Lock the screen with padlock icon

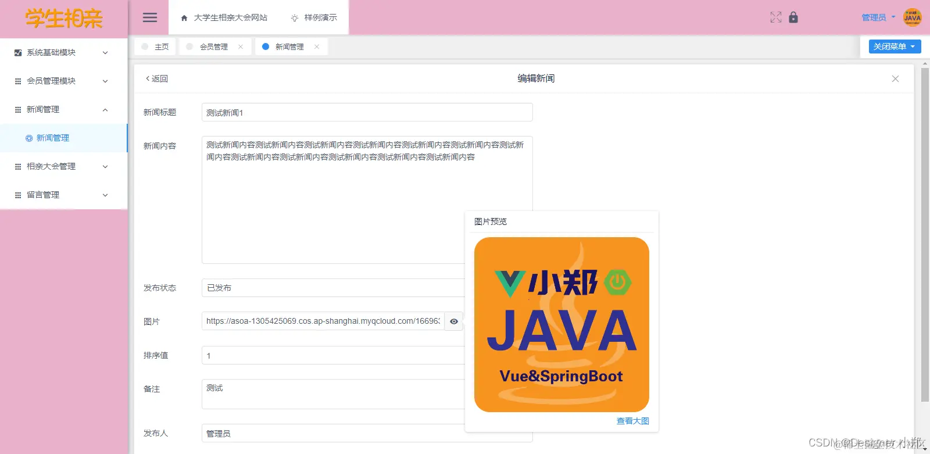pos(793,17)
